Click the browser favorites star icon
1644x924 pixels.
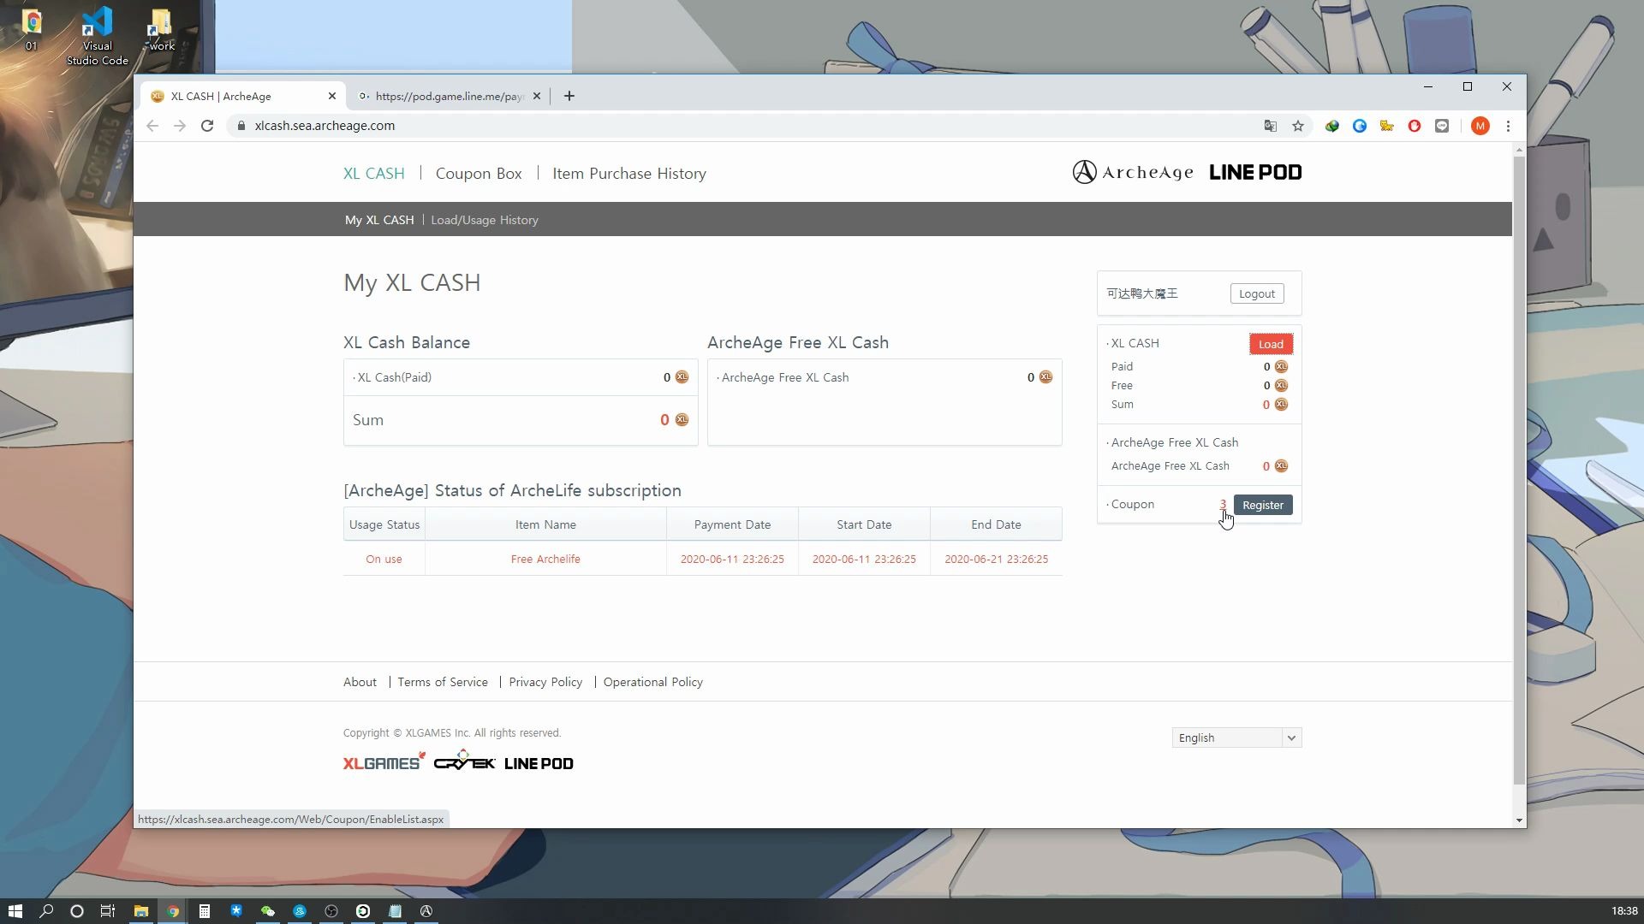[1297, 125]
